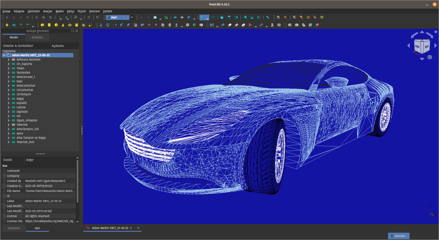This screenshot has width=439, height=240.
Task: Select the Veri property tab
Action: coord(37,228)
